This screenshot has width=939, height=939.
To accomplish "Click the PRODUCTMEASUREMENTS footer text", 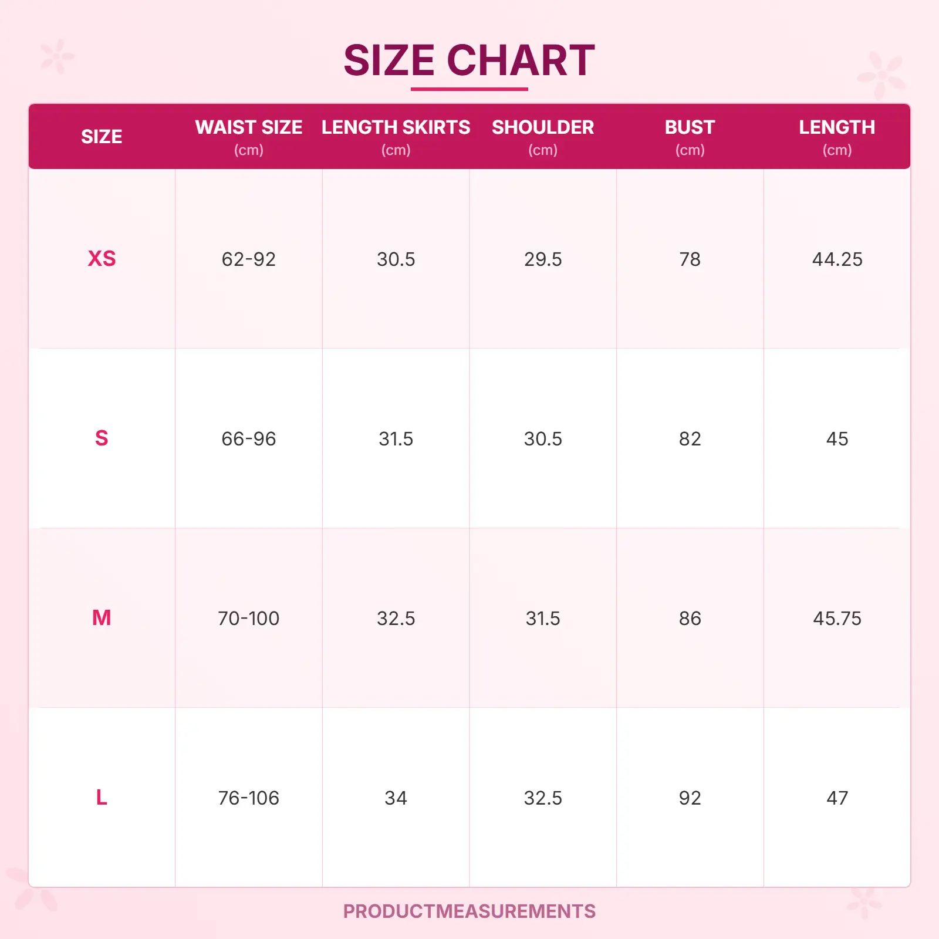I will point(469,911).
